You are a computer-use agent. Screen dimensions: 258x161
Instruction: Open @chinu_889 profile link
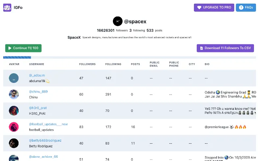pos(38,91)
